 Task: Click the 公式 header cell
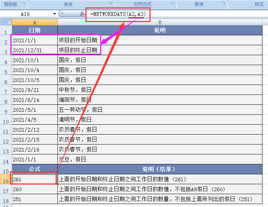[35, 169]
